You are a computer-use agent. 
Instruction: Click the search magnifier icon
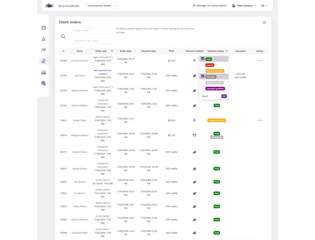(63, 37)
